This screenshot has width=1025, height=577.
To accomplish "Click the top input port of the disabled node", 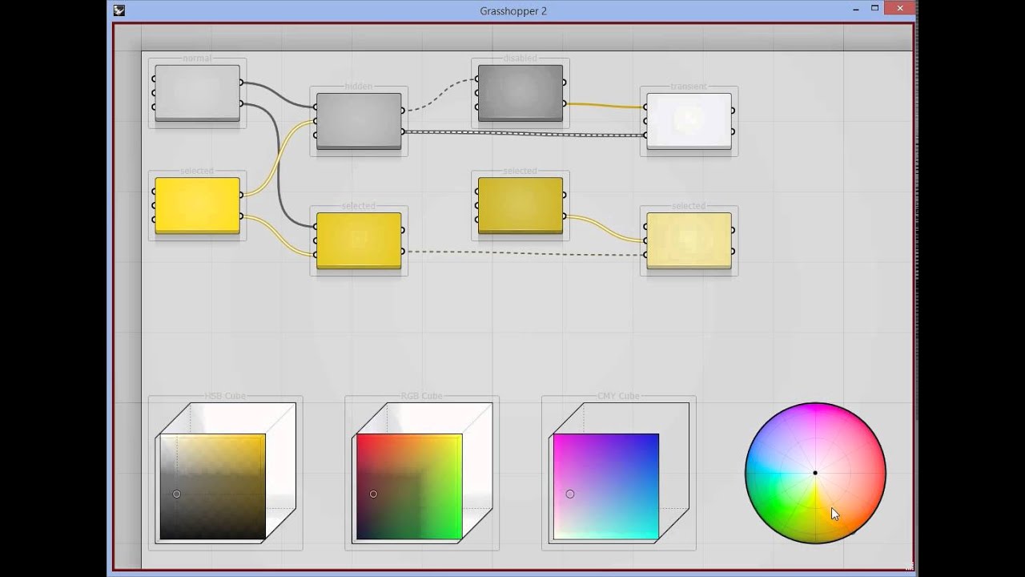I will pos(477,79).
